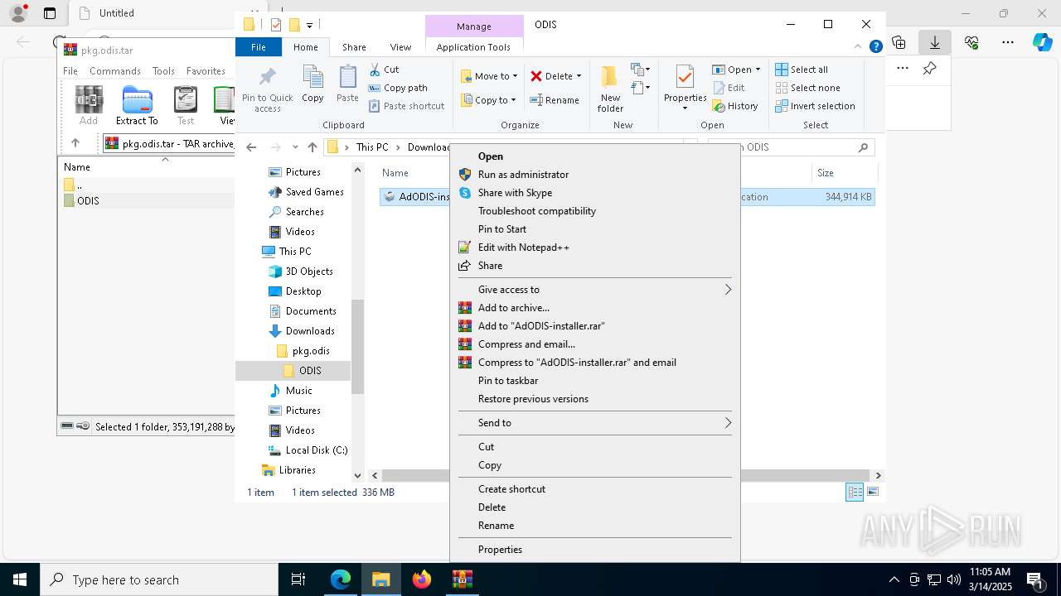The width and height of the screenshot is (1061, 596).
Task: Click the Search ODIS field
Action: [791, 147]
